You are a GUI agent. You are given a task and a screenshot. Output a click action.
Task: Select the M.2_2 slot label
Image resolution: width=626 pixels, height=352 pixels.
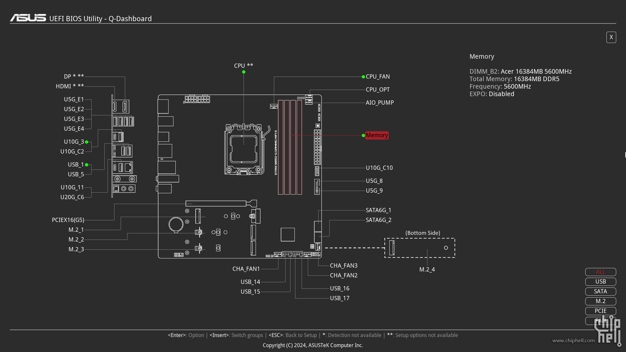coord(76,240)
